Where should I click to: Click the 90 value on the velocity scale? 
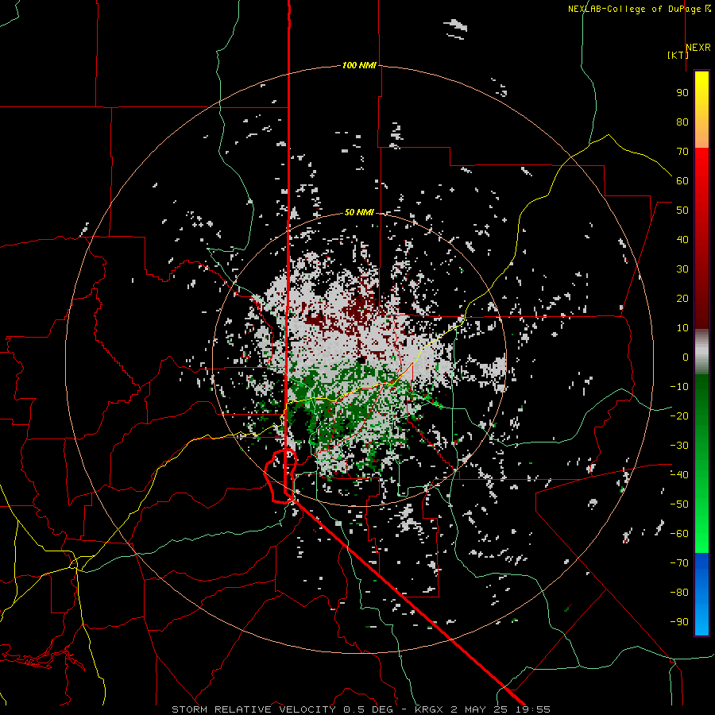tap(682, 93)
